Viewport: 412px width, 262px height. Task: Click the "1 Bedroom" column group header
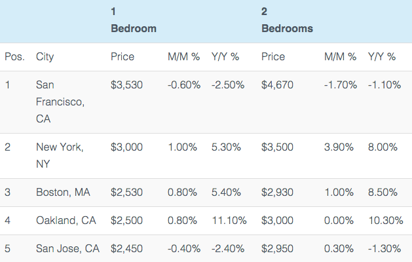click(x=133, y=20)
